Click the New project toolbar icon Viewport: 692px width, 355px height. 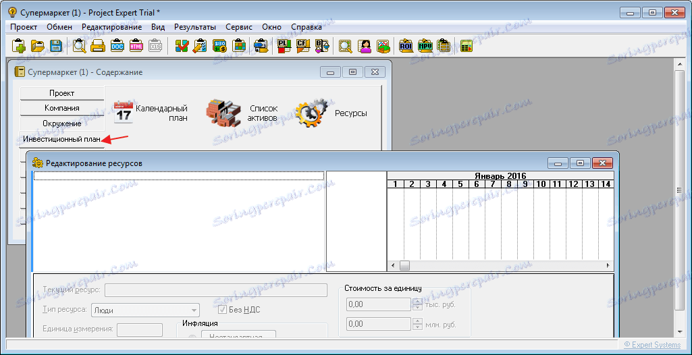[x=18, y=47]
